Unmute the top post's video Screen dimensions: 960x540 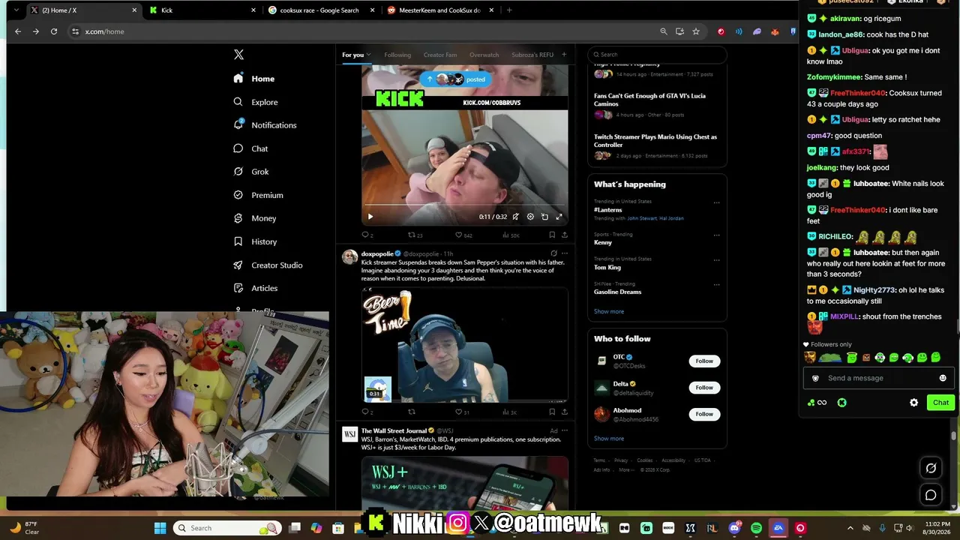516,217
